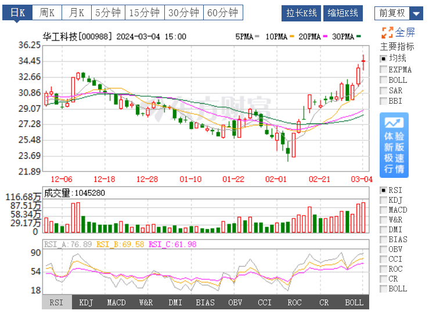Click the chart icon in blue banner
Image resolution: width=429 pixels, height=314 pixels.
tap(394, 123)
